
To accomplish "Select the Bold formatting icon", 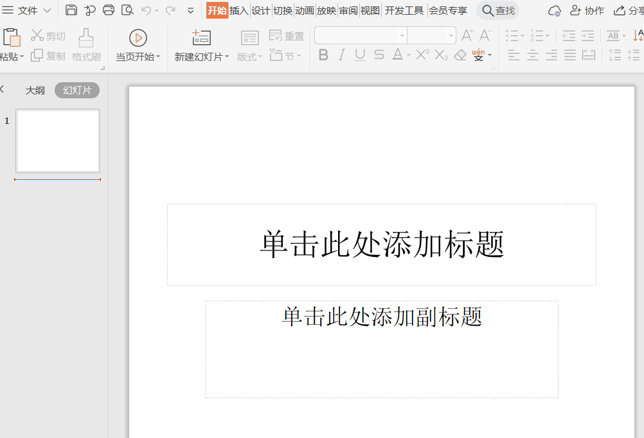I will pos(323,55).
